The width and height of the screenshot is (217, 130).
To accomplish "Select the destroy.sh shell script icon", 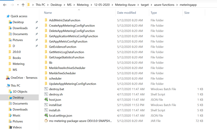I will coord(46,94).
